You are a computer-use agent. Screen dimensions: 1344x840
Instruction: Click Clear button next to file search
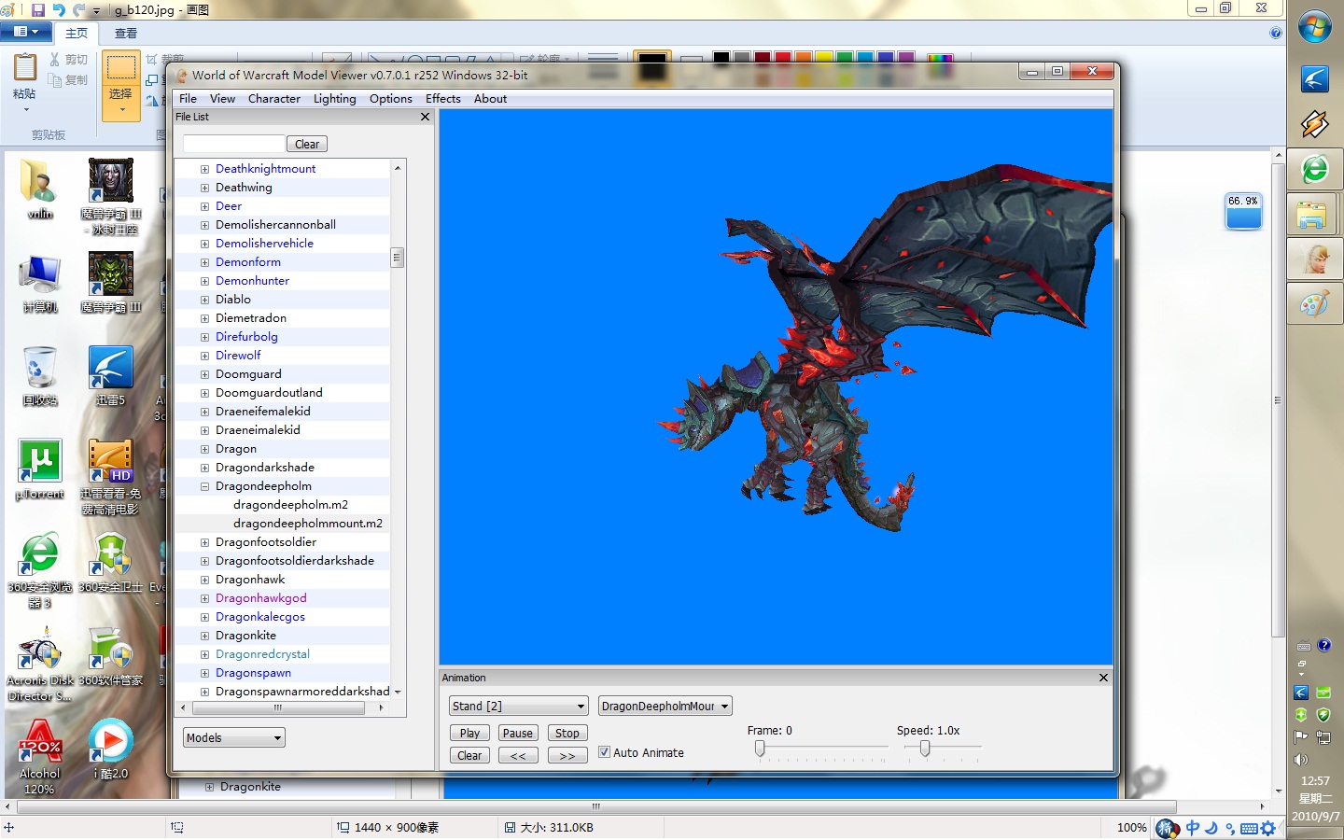[x=307, y=144]
